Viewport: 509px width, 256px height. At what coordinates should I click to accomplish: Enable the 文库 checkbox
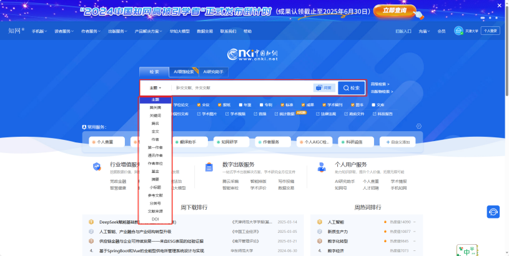tap(373, 105)
